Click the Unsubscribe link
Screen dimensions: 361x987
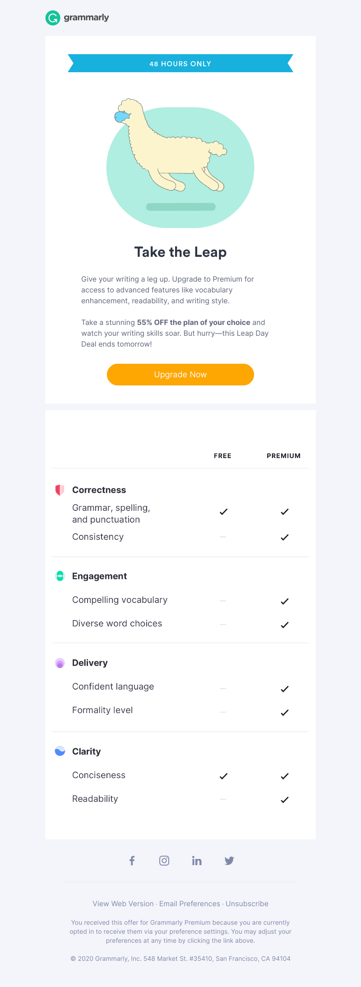(247, 904)
